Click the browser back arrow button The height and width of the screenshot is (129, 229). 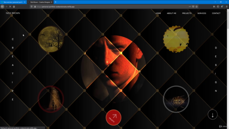pos(3,6)
